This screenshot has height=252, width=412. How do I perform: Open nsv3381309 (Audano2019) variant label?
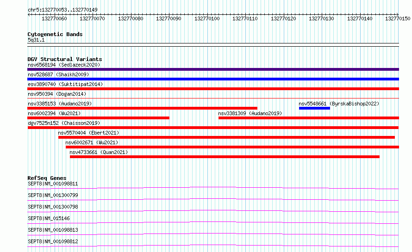[x=250, y=113]
